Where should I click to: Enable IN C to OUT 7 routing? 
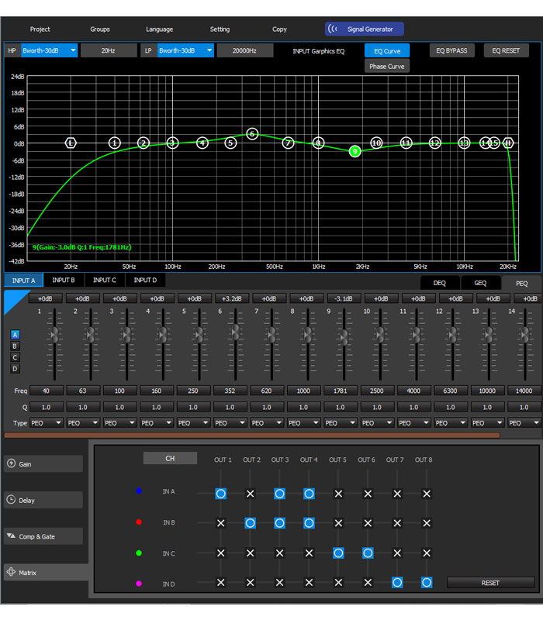coord(396,553)
